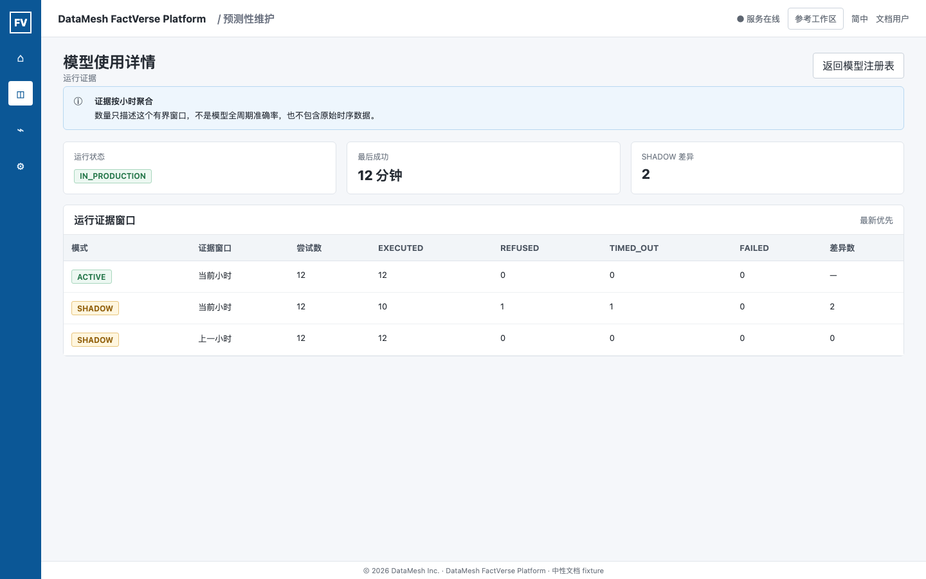Image resolution: width=926 pixels, height=579 pixels.
Task: Open the 参考工作区 workspace button
Action: 815,19
